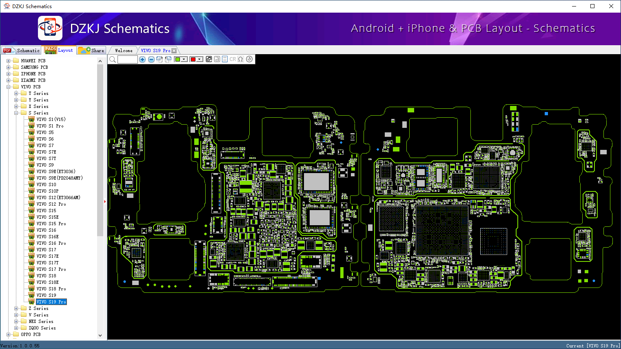The width and height of the screenshot is (621, 349).
Task: Switch to the Welcome tab
Action: pos(124,50)
